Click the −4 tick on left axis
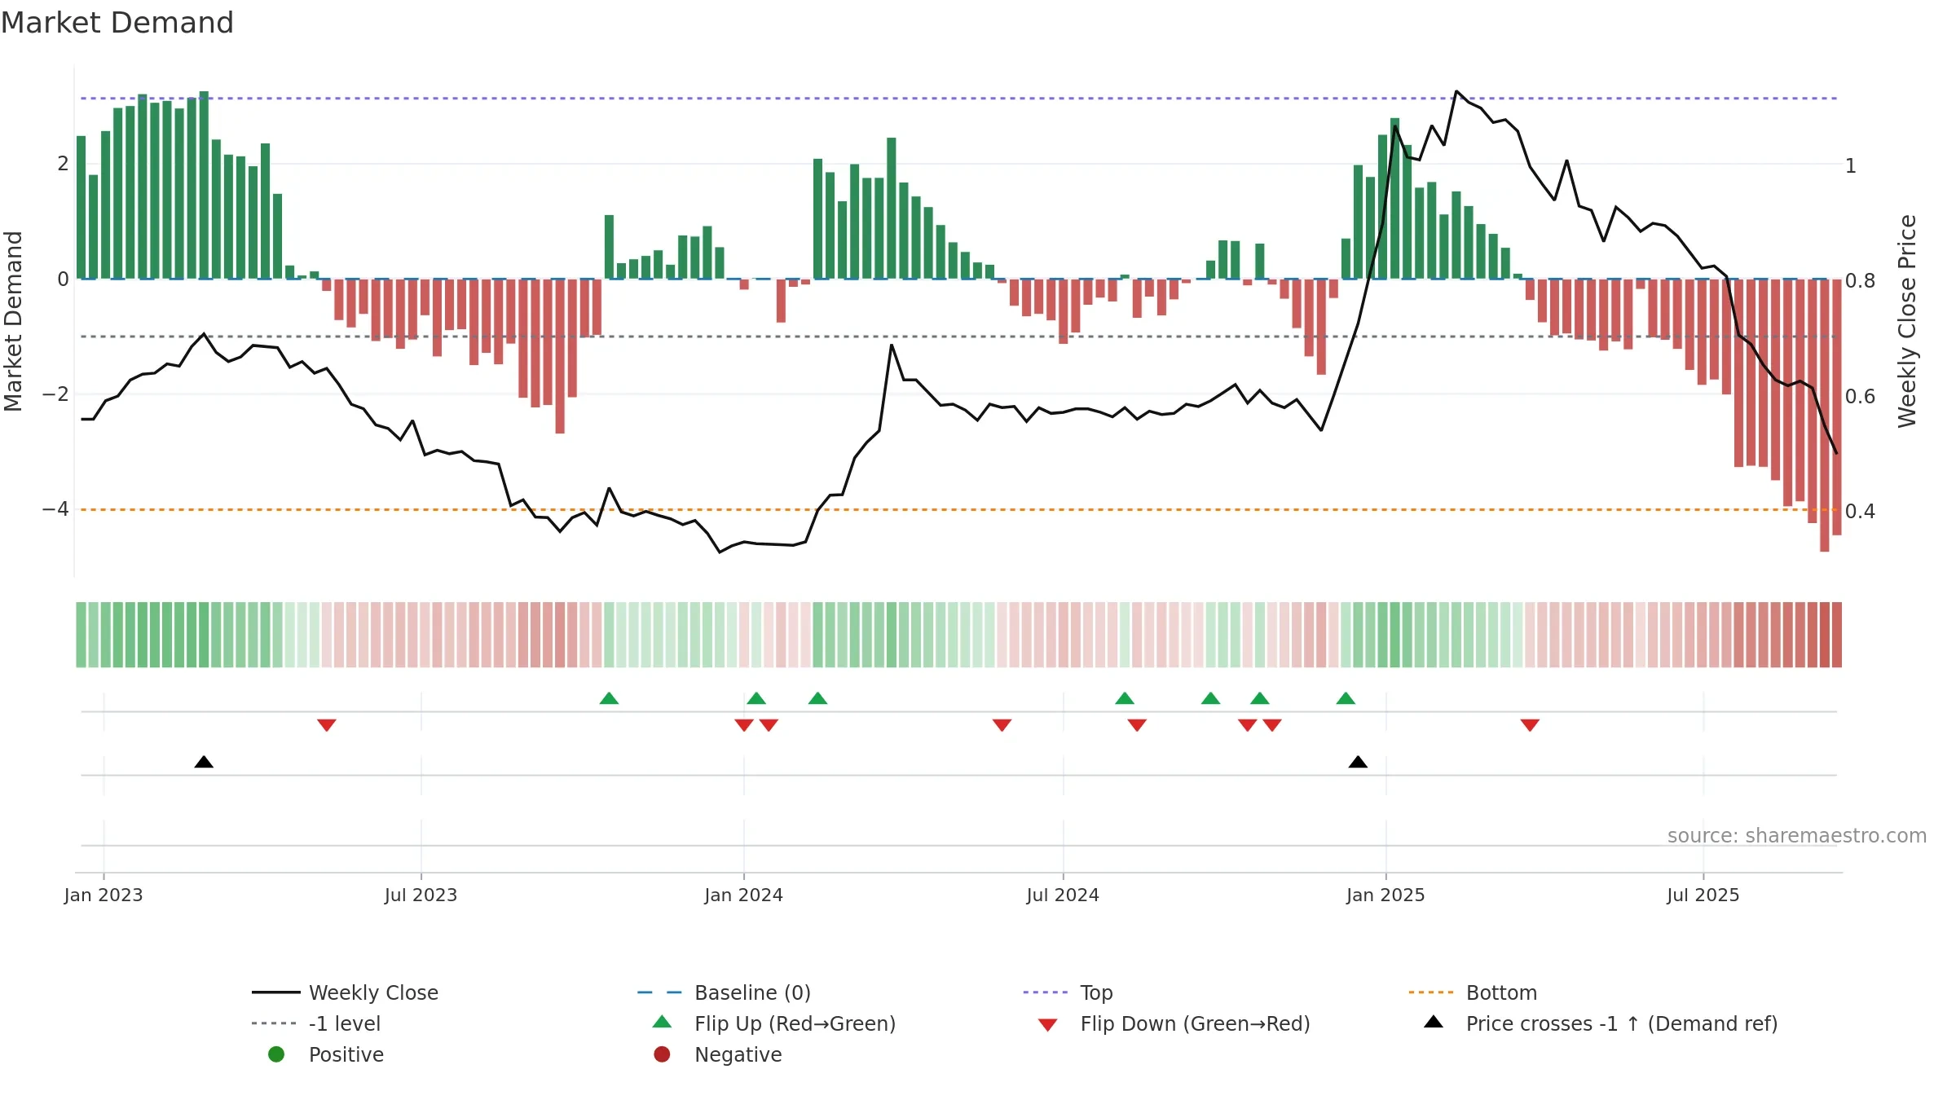 coord(55,509)
